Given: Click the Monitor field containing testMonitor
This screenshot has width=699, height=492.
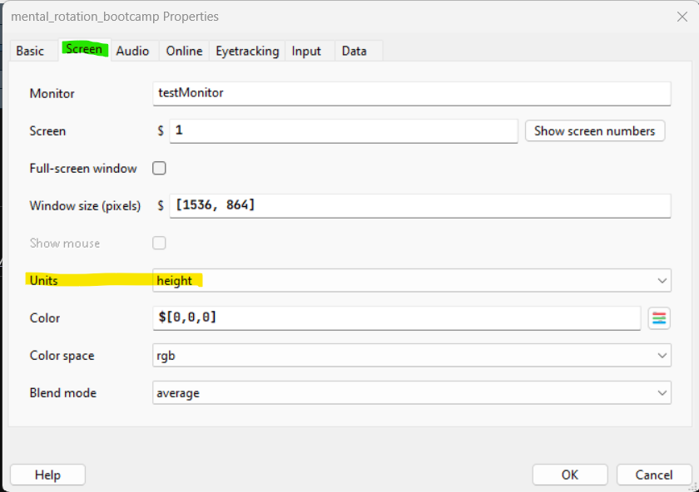Looking at the screenshot, I should pos(412,93).
